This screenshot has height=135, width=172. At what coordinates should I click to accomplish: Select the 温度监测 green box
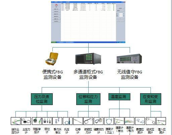[119, 97]
